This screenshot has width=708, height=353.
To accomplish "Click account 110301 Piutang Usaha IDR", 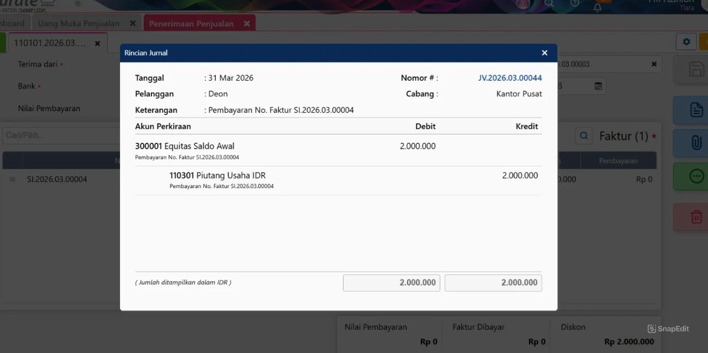I will tap(217, 175).
